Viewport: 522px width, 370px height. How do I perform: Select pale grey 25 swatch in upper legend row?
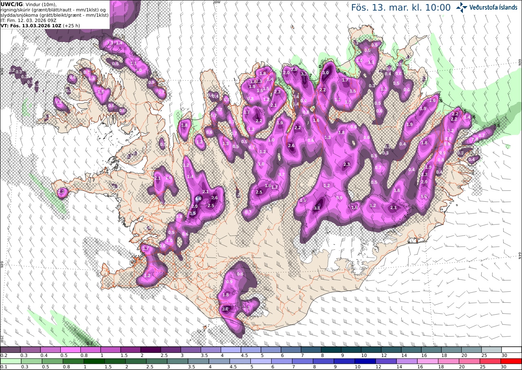point(492,350)
